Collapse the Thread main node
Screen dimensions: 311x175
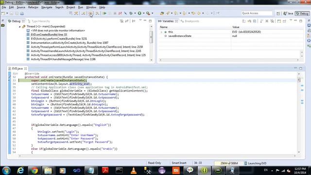(x=19, y=26)
